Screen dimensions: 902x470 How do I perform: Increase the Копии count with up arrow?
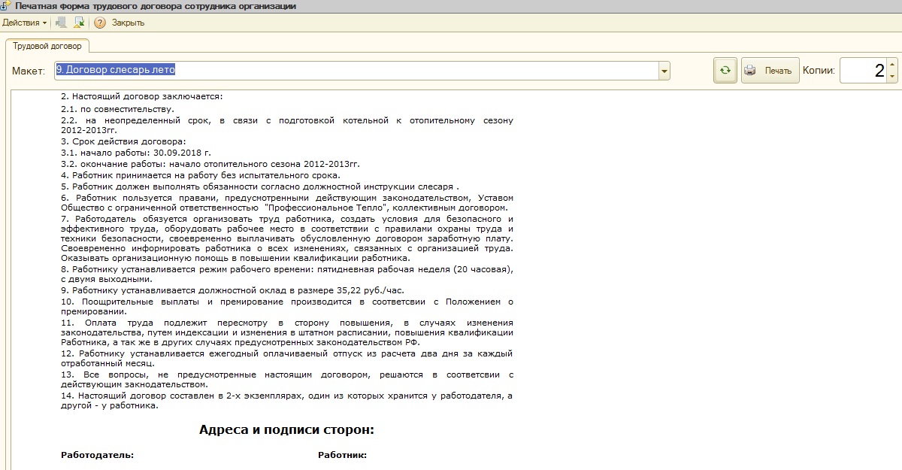pyautogui.click(x=892, y=65)
